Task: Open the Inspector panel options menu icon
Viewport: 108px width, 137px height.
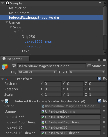Action: 104,60
